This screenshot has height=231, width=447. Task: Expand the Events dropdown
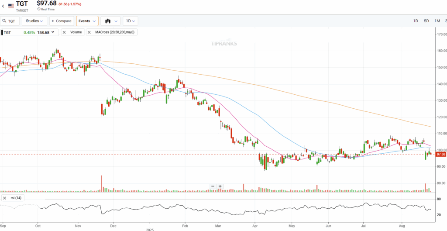[x=87, y=21]
